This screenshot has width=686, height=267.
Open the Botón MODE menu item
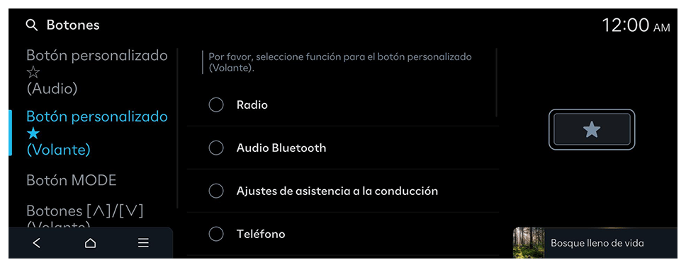click(x=72, y=180)
